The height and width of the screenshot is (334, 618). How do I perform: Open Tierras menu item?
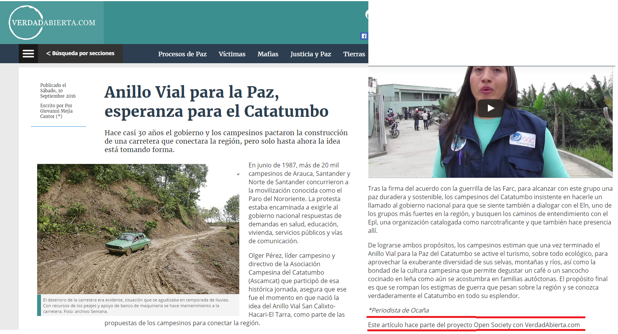(x=354, y=54)
